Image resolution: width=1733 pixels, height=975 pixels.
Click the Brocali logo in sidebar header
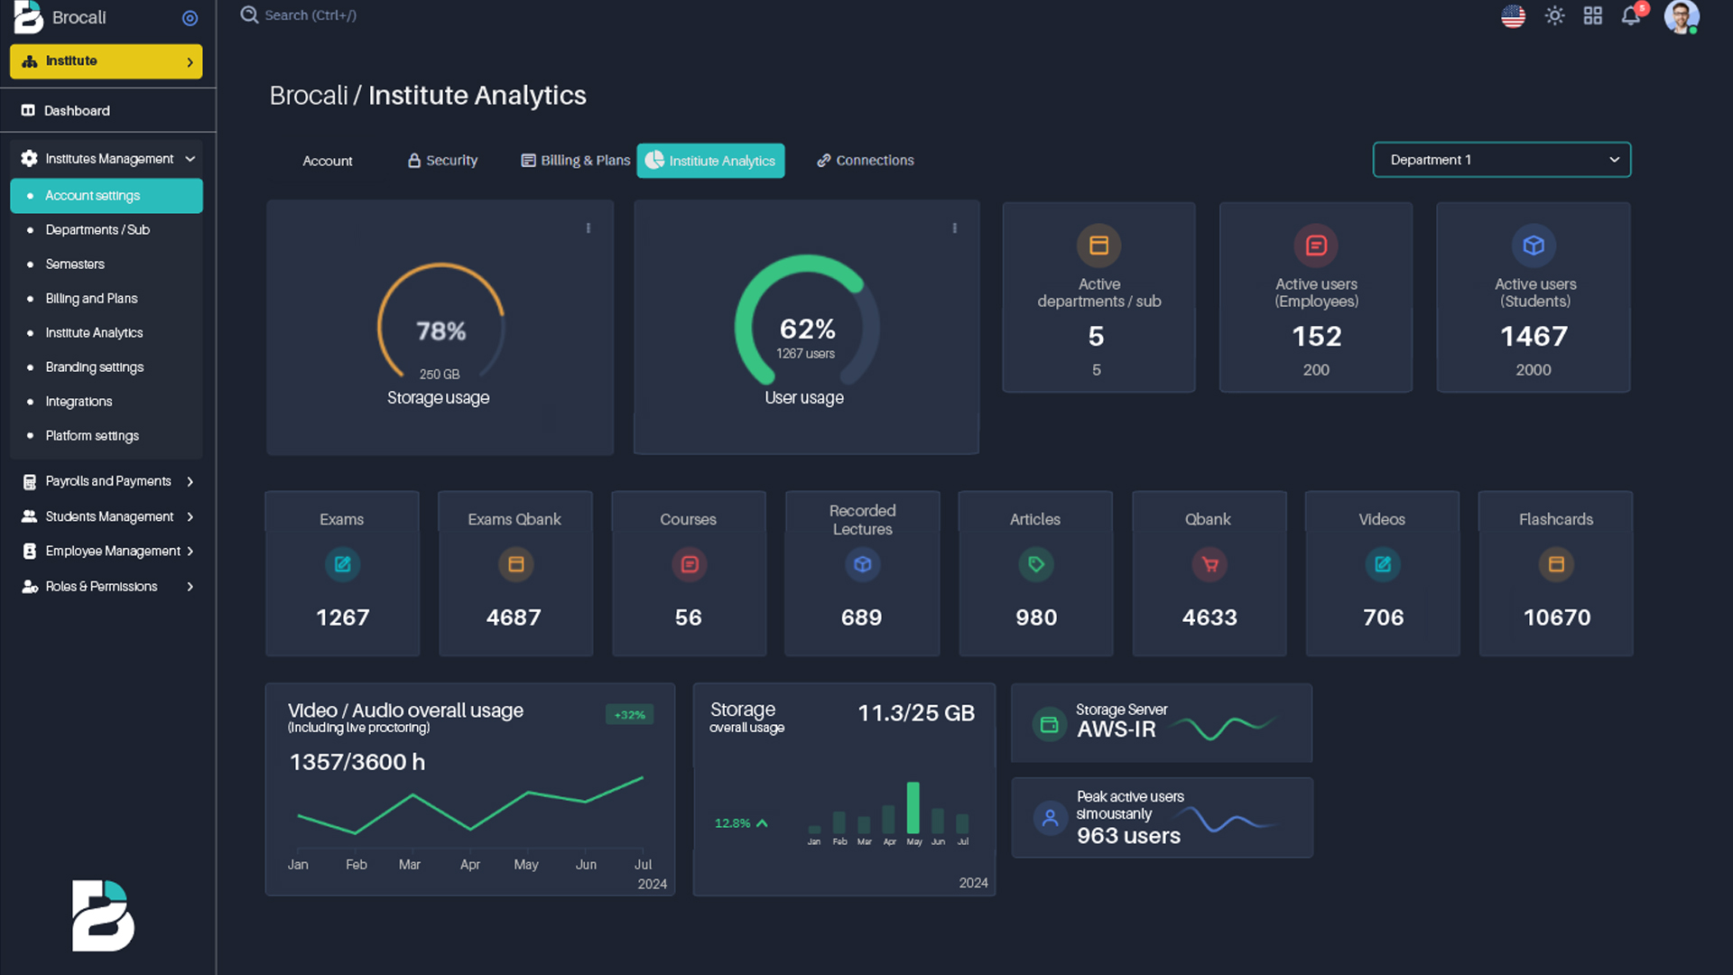[x=28, y=17]
